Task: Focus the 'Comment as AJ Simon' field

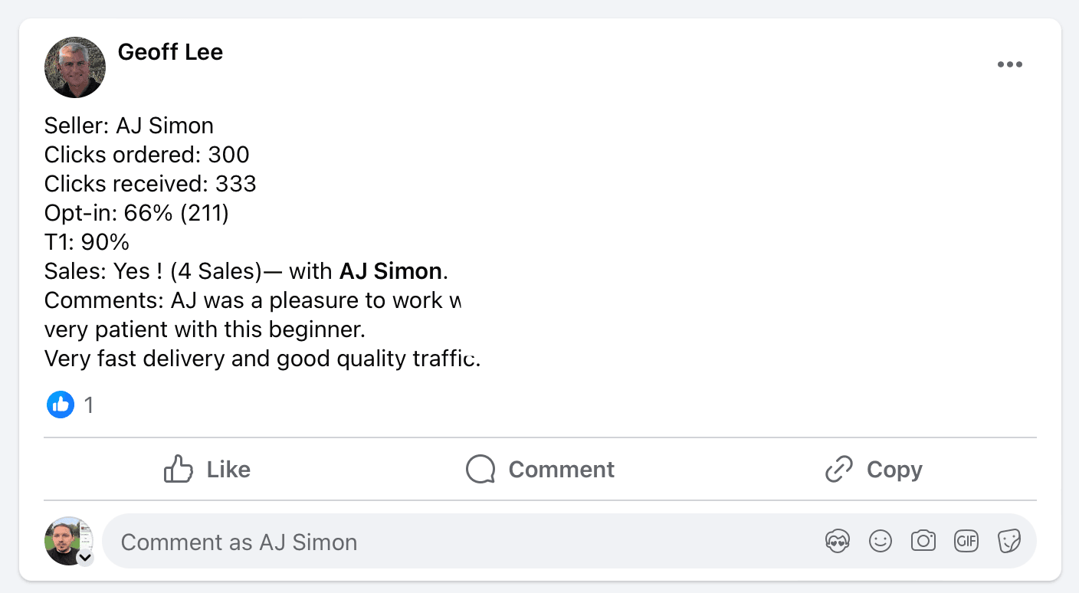Action: [460, 542]
